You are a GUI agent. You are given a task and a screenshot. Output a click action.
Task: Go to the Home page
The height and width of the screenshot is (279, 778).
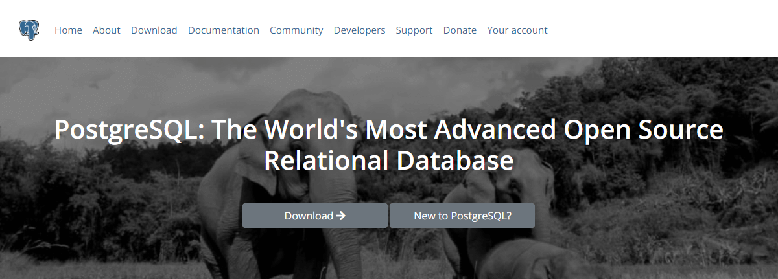68,30
